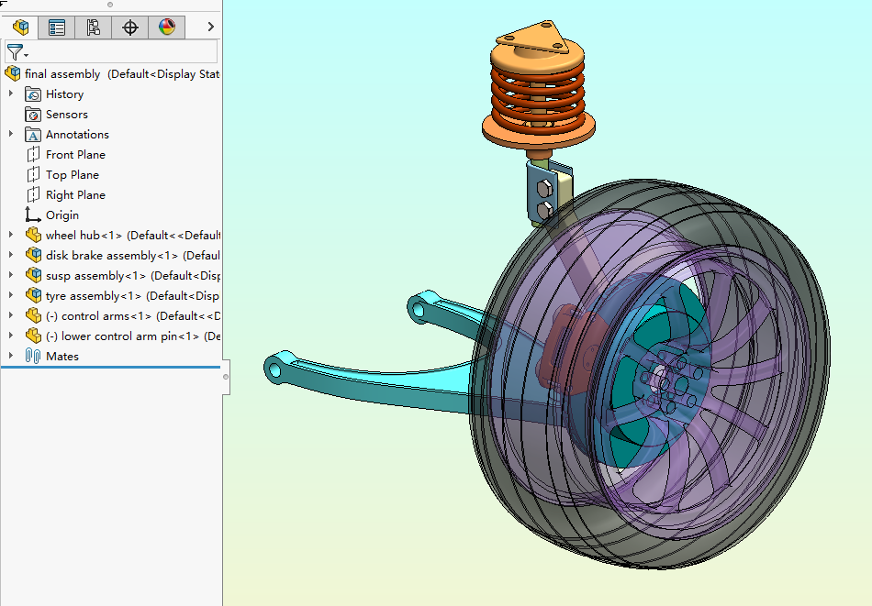Screen dimensions: 872x606
Task: Expand the Annotations folder
Action: [11, 134]
